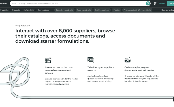Click the supplier chat messages icon
174x107 pixels.
coord(91,60)
